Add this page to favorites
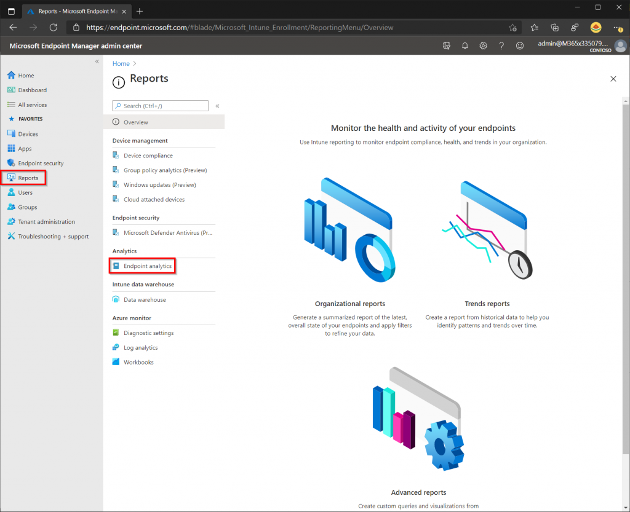The image size is (630, 512). [512, 28]
